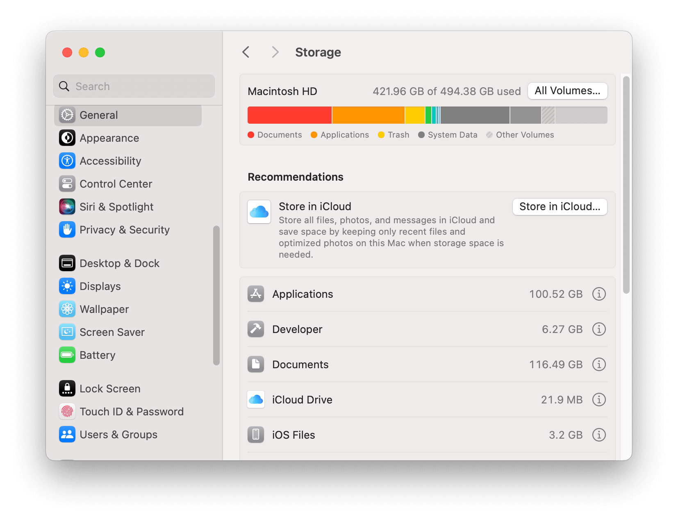
Task: Open Touch ID & Password fingerprint icon
Action: click(67, 412)
